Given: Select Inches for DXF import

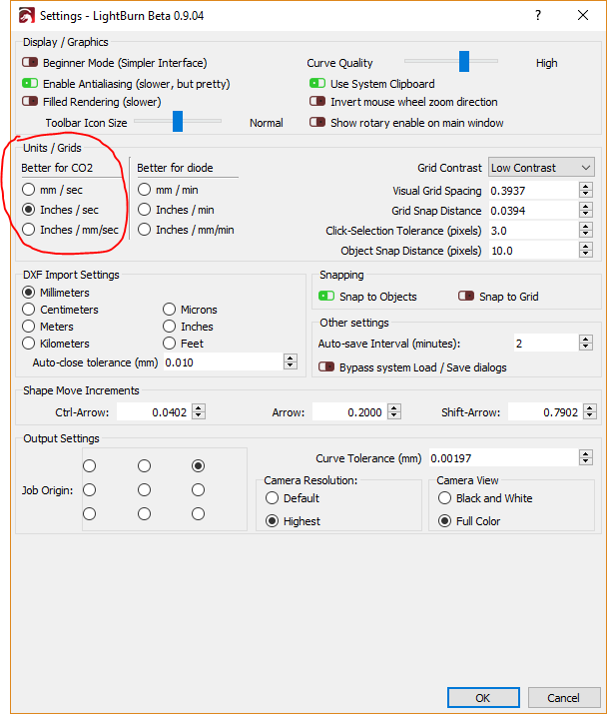Looking at the screenshot, I should tap(169, 326).
